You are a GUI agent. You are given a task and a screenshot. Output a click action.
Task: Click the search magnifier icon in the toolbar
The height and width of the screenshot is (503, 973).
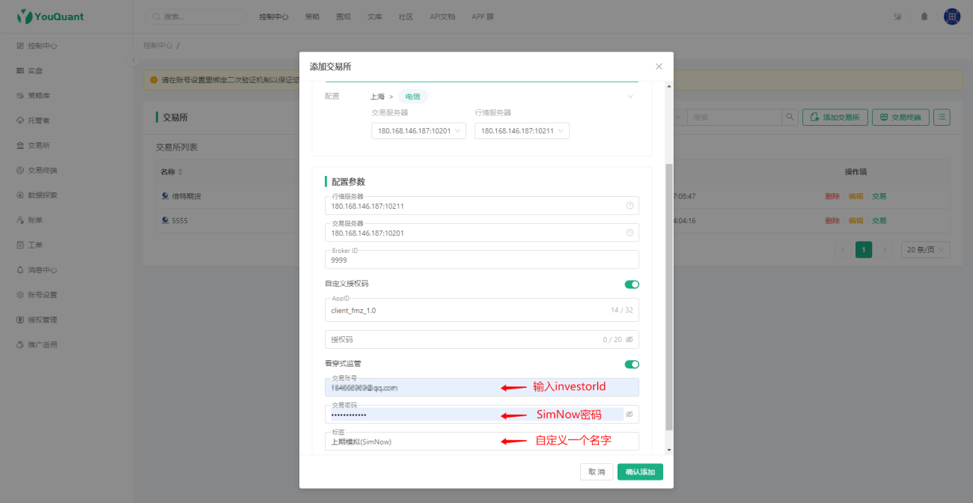[791, 117]
